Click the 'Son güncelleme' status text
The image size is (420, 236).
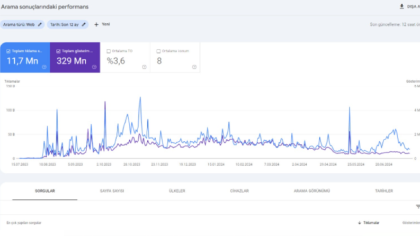395,24
